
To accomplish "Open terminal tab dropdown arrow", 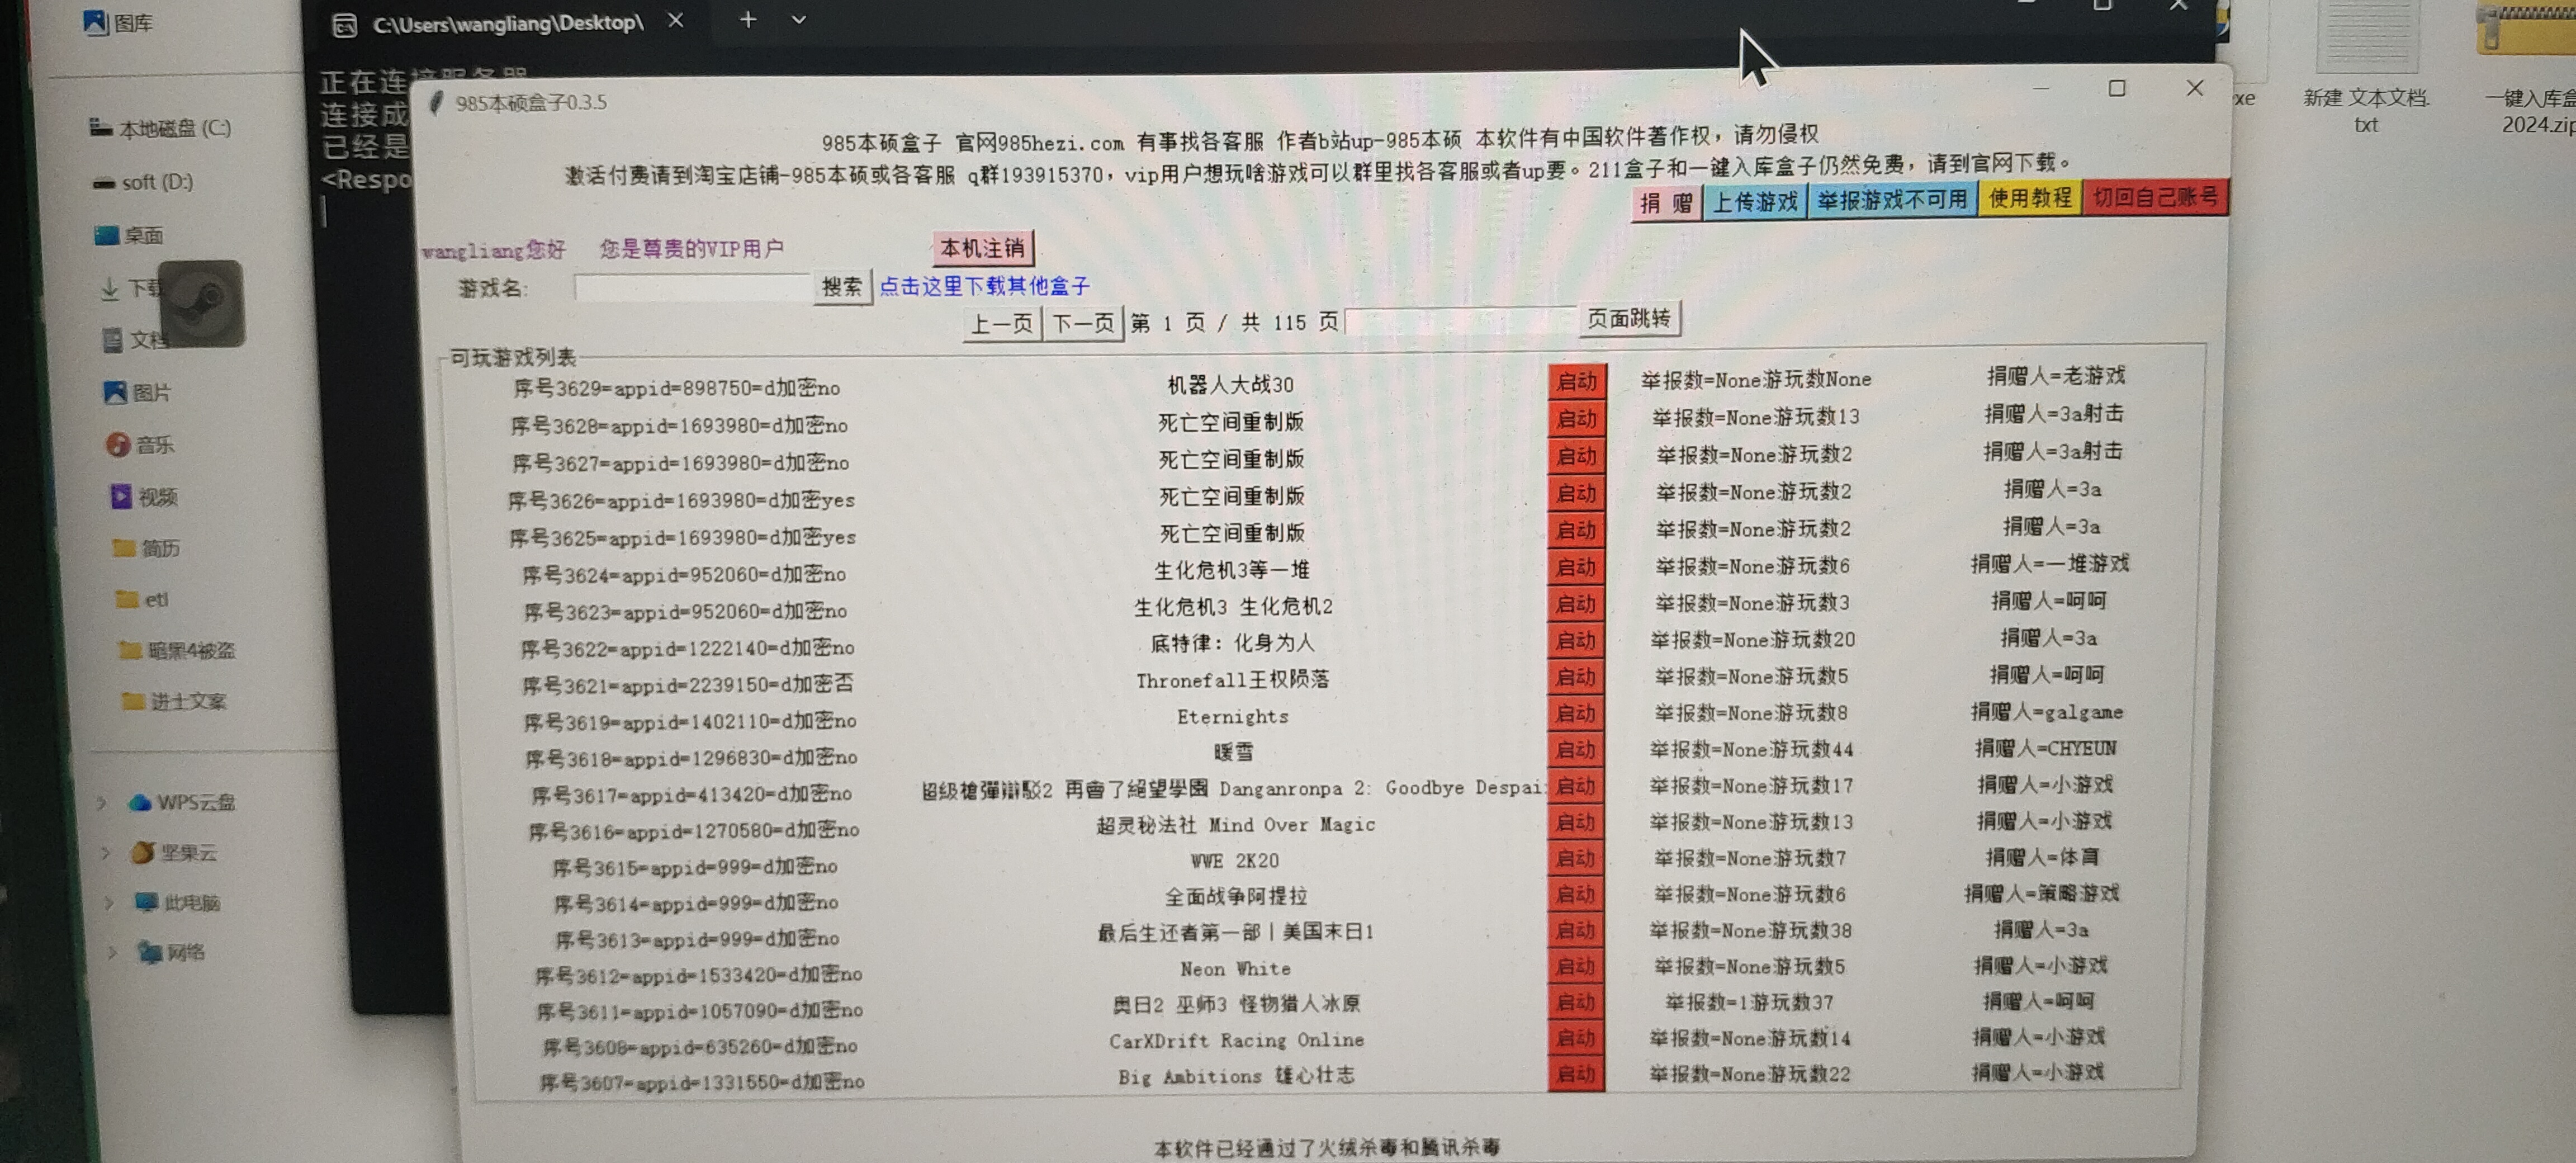I will click(x=798, y=20).
